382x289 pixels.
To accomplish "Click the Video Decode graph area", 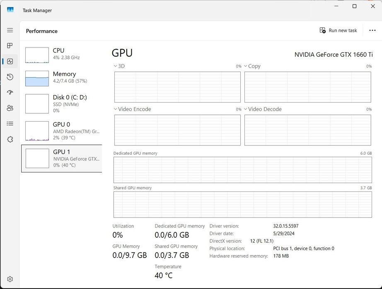I will 308,130.
